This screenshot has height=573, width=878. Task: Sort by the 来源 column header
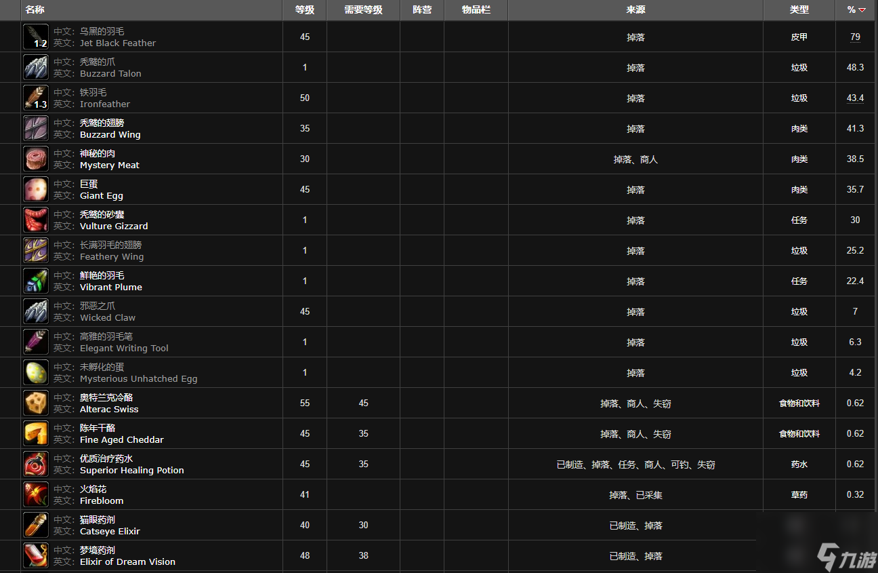pos(635,10)
